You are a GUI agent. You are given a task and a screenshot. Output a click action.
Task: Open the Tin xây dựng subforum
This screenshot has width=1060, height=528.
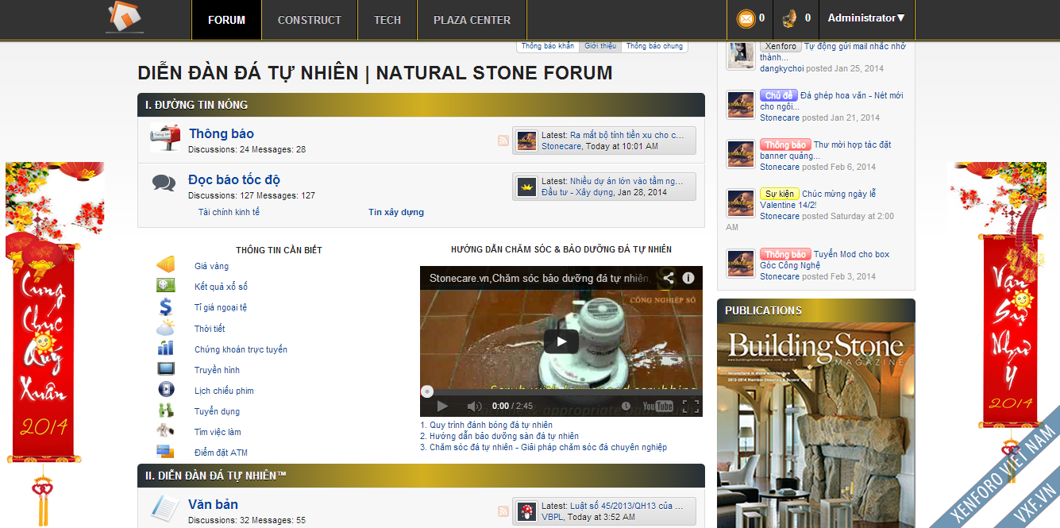pyautogui.click(x=396, y=212)
